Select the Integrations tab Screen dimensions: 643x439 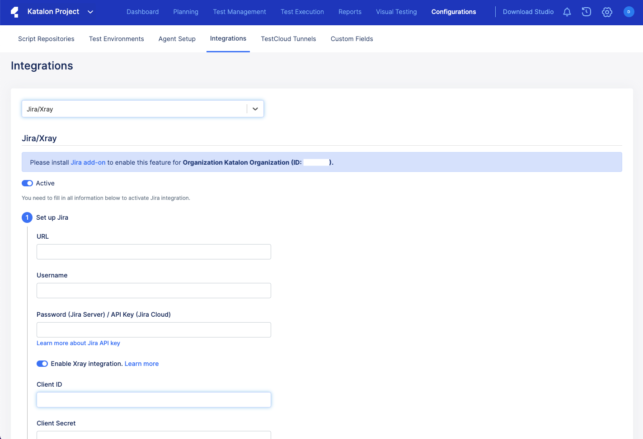pos(228,38)
